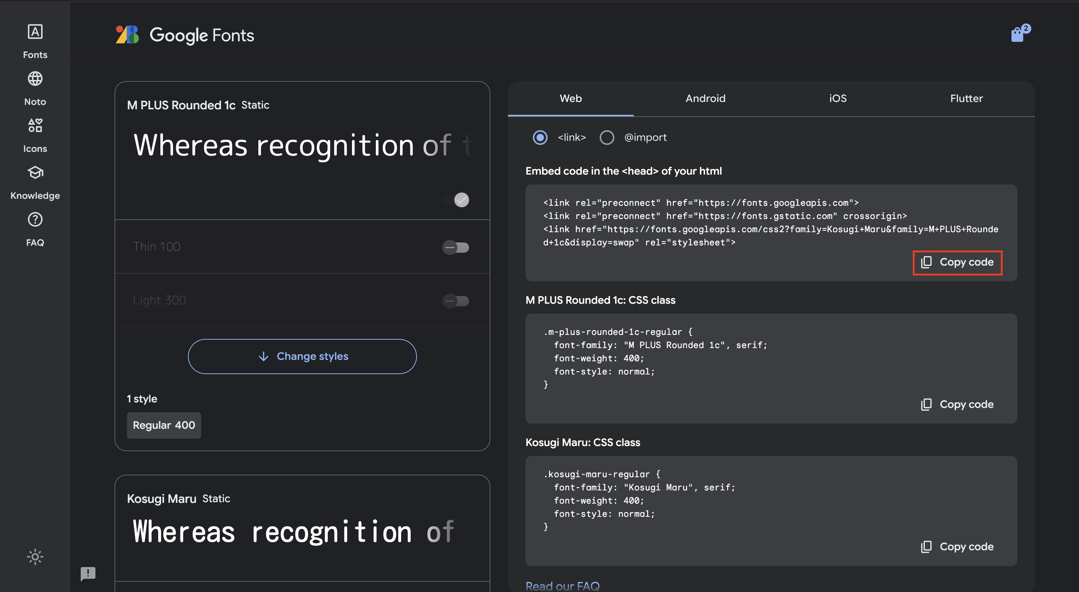This screenshot has height=592, width=1079.
Task: Click the 'Google Fonts' wordmark text
Action: click(202, 36)
